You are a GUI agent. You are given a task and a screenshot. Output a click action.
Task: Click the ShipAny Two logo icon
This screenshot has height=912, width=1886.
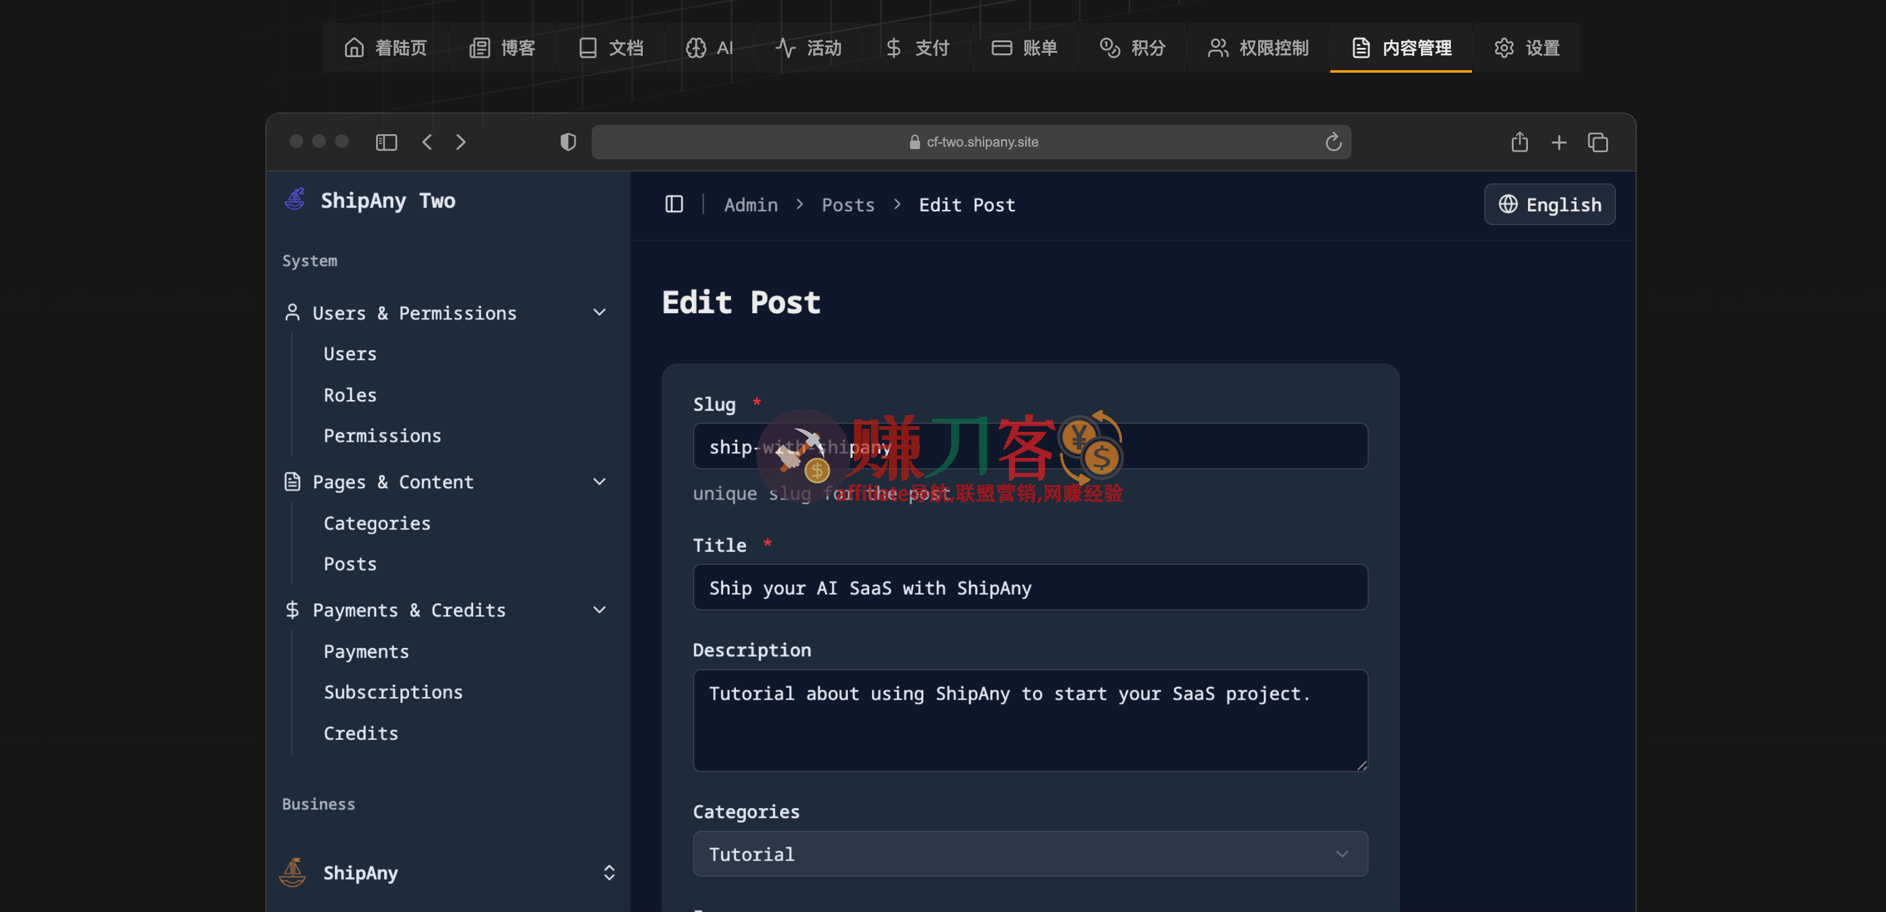point(294,199)
